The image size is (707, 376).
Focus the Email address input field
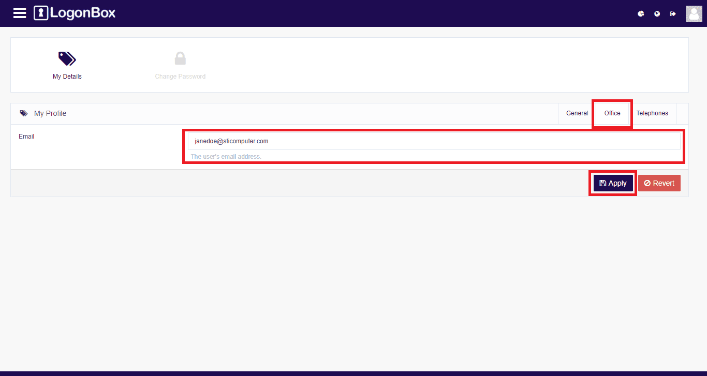click(434, 141)
